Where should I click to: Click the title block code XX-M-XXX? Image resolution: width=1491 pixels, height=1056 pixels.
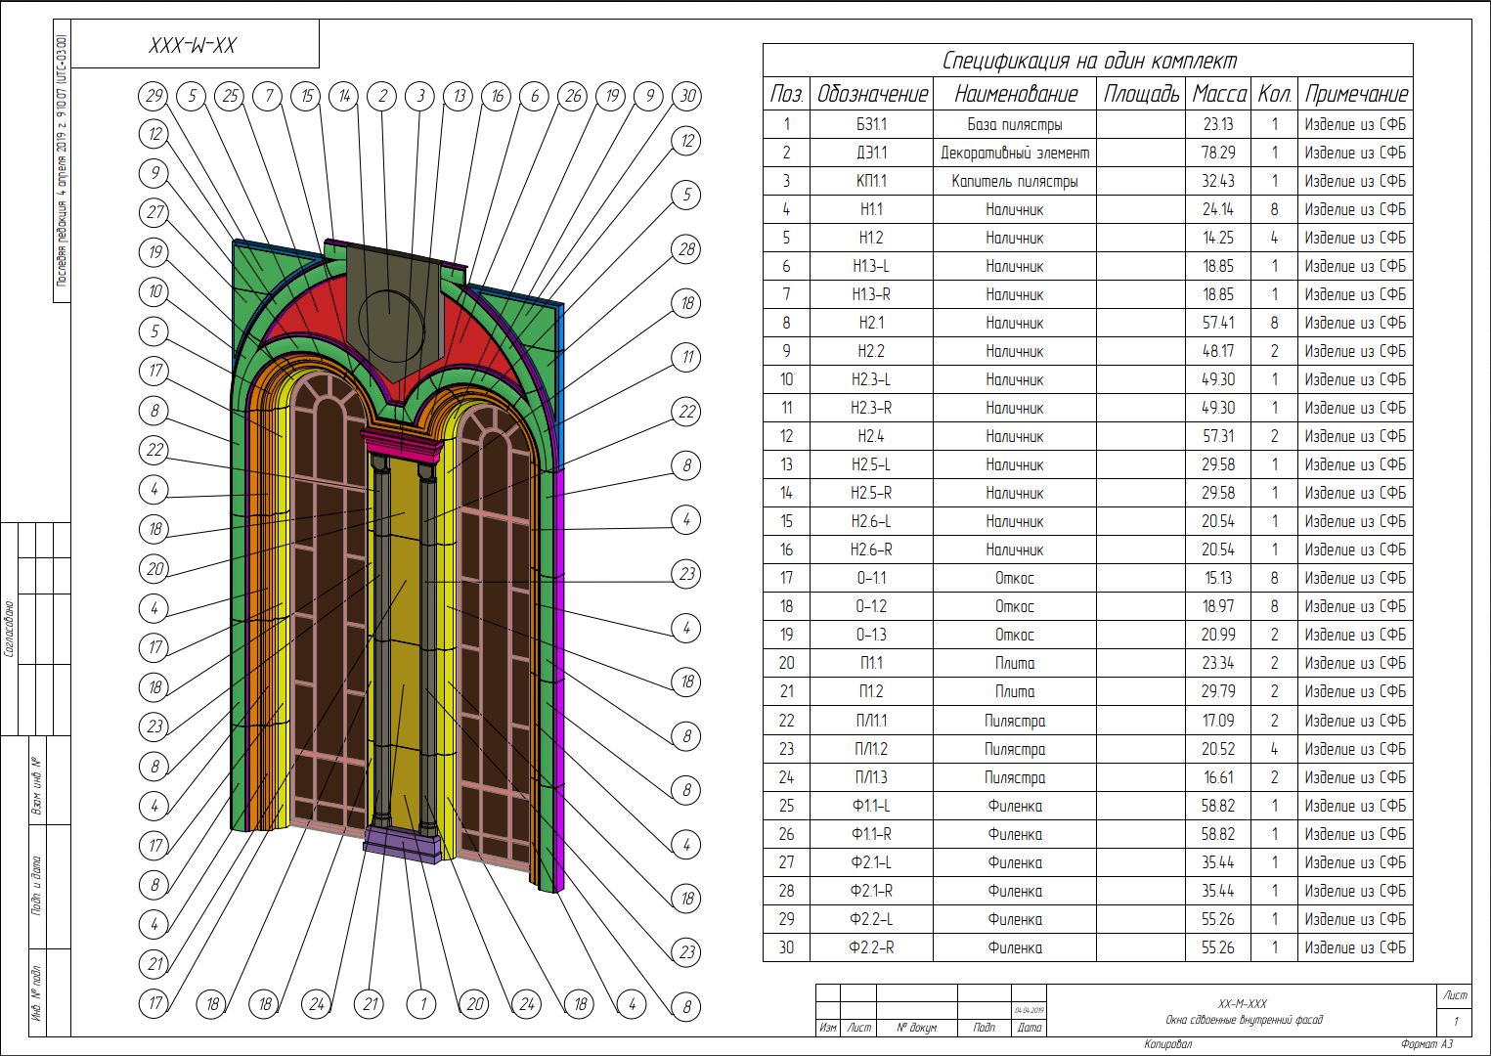pos(1243,1004)
